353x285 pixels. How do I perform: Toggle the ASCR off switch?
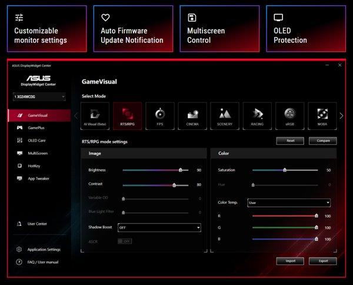(x=125, y=242)
